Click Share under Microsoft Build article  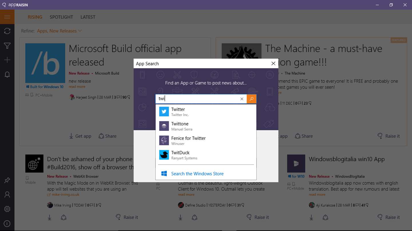point(107,136)
